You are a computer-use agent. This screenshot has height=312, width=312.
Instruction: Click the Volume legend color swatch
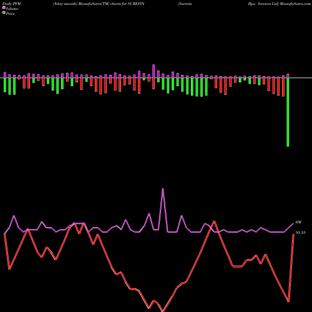[4, 7]
